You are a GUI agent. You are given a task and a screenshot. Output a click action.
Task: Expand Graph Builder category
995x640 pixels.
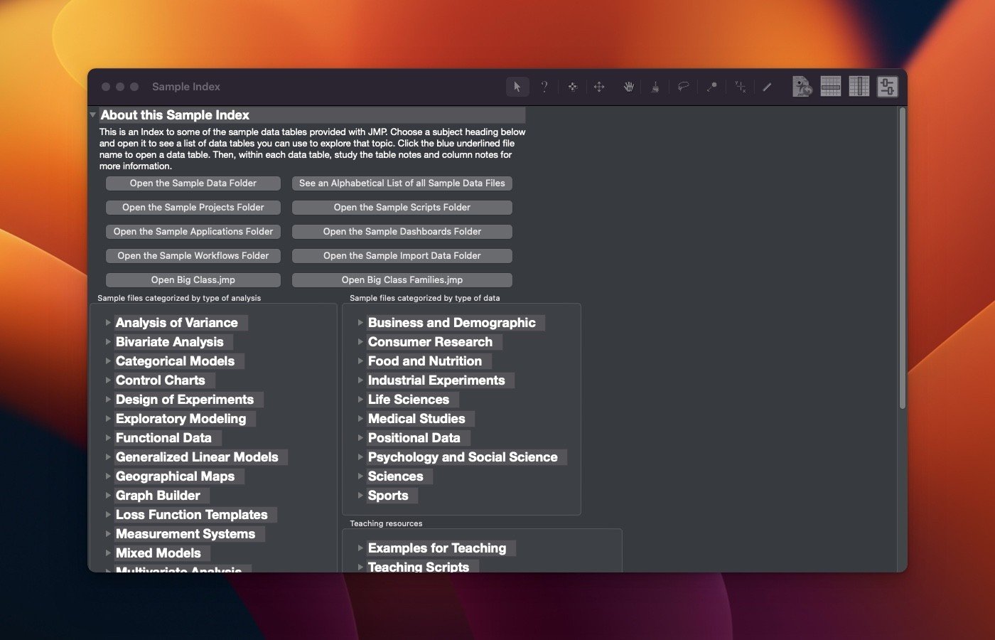(x=108, y=496)
